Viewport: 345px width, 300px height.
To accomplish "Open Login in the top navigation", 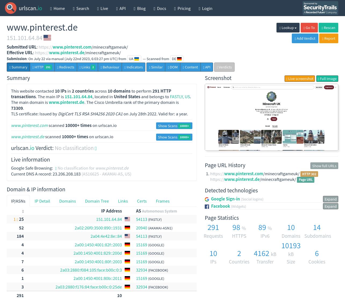I will click(206, 8).
